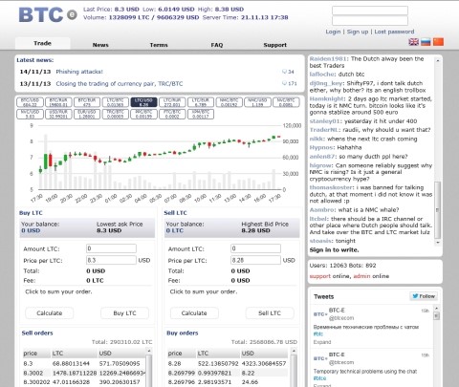This screenshot has height=387, width=459.
Task: Click the red support link
Action: click(320, 276)
